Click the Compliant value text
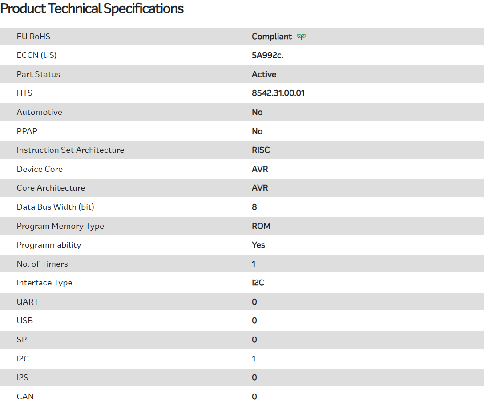The image size is (484, 402). click(272, 37)
